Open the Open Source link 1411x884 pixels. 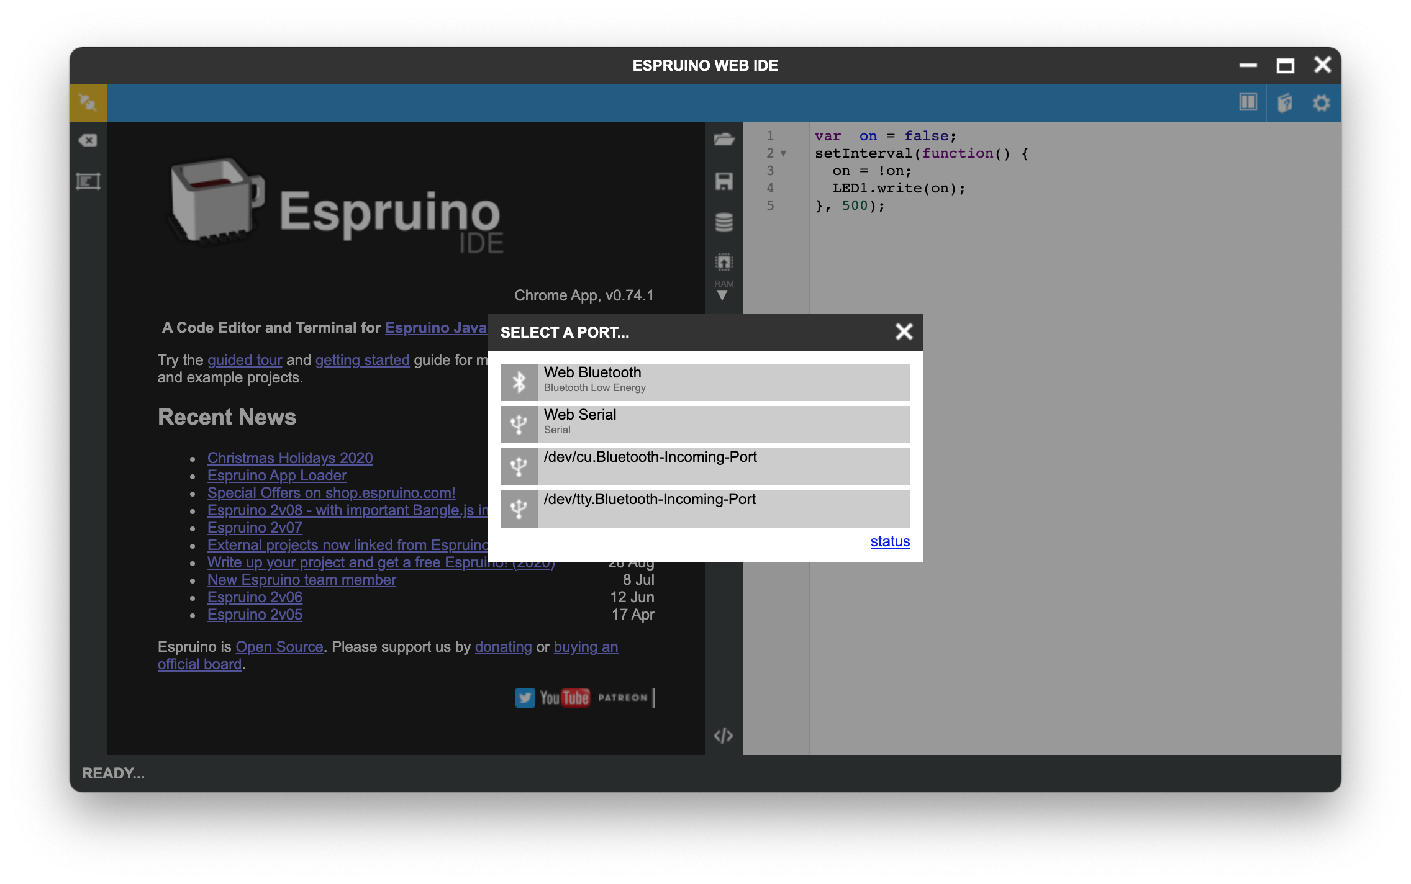pos(279,647)
